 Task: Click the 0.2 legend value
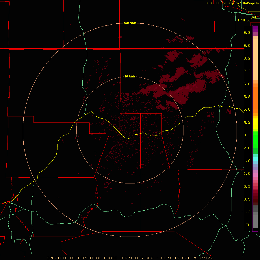pyautogui.click(x=247, y=187)
